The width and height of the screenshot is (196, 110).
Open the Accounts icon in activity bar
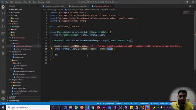3,92
